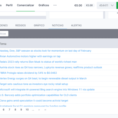Viewport: 118px width, 118px height.
Task: Open Microsoft Bing Windows 11 article
Action: [x=47, y=90]
